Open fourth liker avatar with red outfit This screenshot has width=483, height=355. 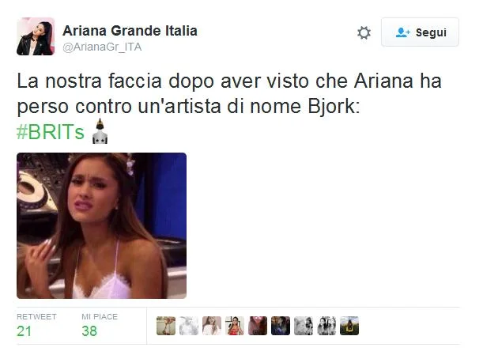coord(235,326)
